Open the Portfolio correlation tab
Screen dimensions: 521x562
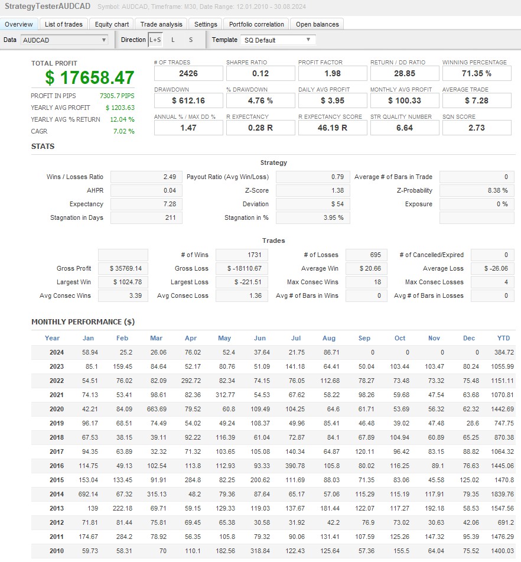[256, 24]
